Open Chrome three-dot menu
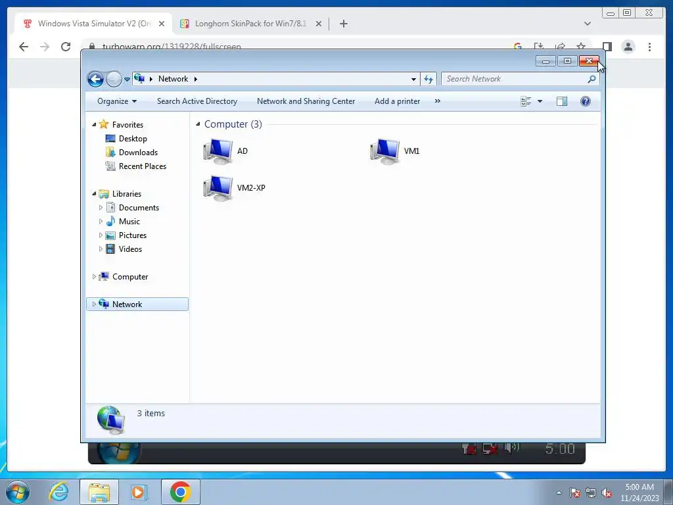 click(649, 47)
